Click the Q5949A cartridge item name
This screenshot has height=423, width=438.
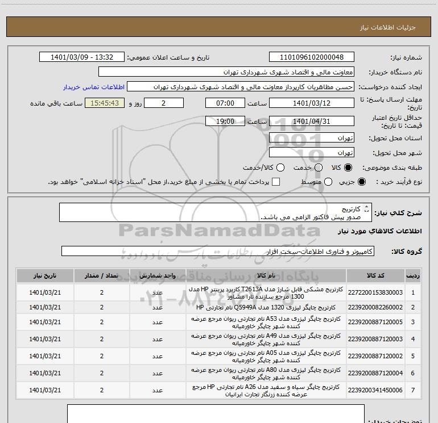[x=266, y=307]
